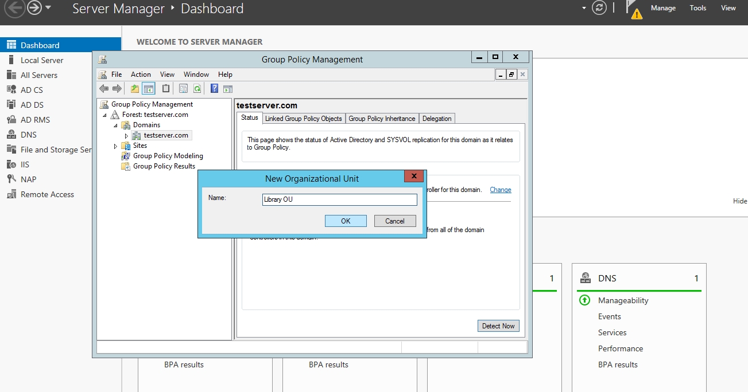
Task: Click the Server Manager notifications flag icon
Action: pyautogui.click(x=633, y=9)
